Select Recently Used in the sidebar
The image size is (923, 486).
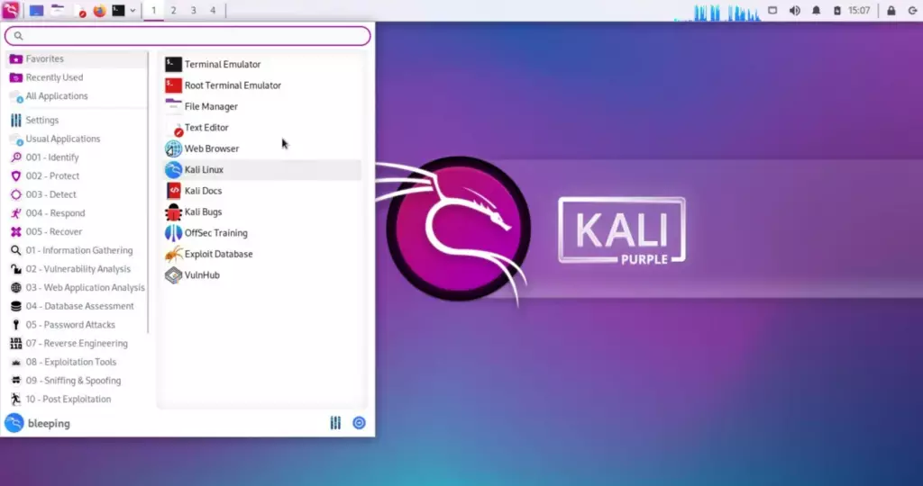click(54, 77)
